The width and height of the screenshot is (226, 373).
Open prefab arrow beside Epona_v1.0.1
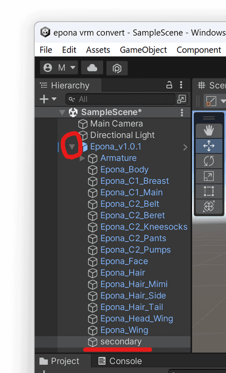coord(185,147)
